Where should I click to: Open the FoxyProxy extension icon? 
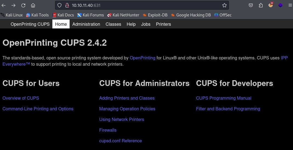pyautogui.click(x=271, y=5)
